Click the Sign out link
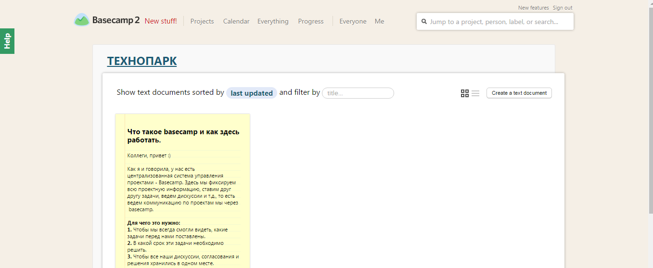The height and width of the screenshot is (268, 653). [563, 8]
